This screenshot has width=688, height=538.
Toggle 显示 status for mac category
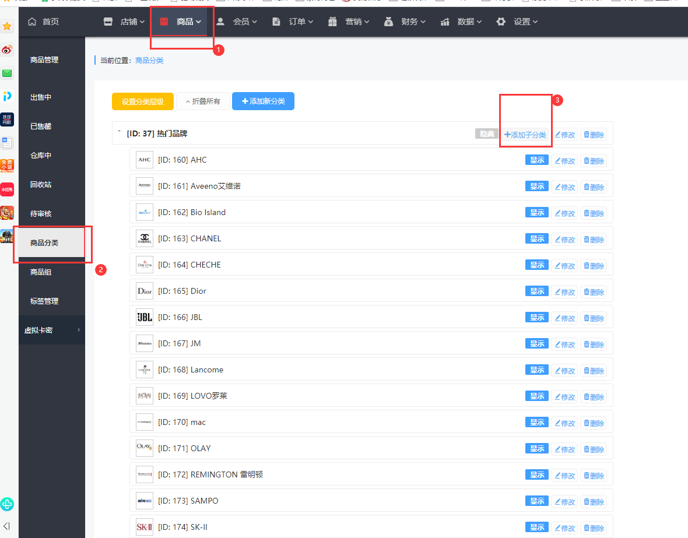coord(536,423)
